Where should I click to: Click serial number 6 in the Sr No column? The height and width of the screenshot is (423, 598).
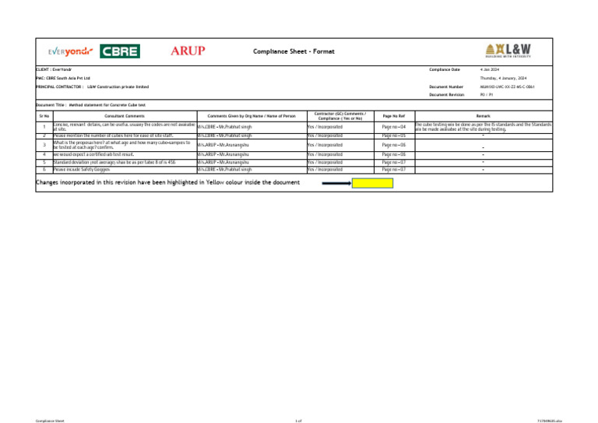tap(44, 169)
